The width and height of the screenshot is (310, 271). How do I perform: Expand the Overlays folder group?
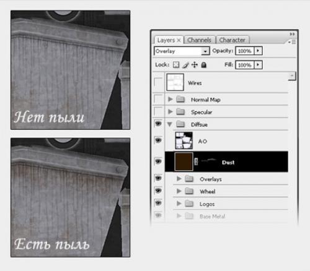(179, 179)
